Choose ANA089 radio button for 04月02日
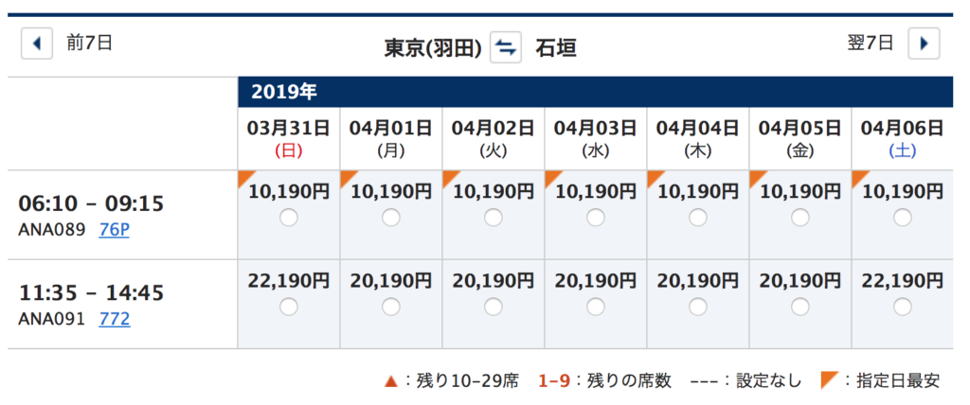This screenshot has width=970, height=405. click(493, 218)
